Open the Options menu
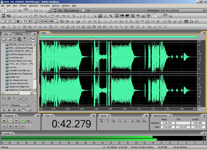 (x=55, y=6)
